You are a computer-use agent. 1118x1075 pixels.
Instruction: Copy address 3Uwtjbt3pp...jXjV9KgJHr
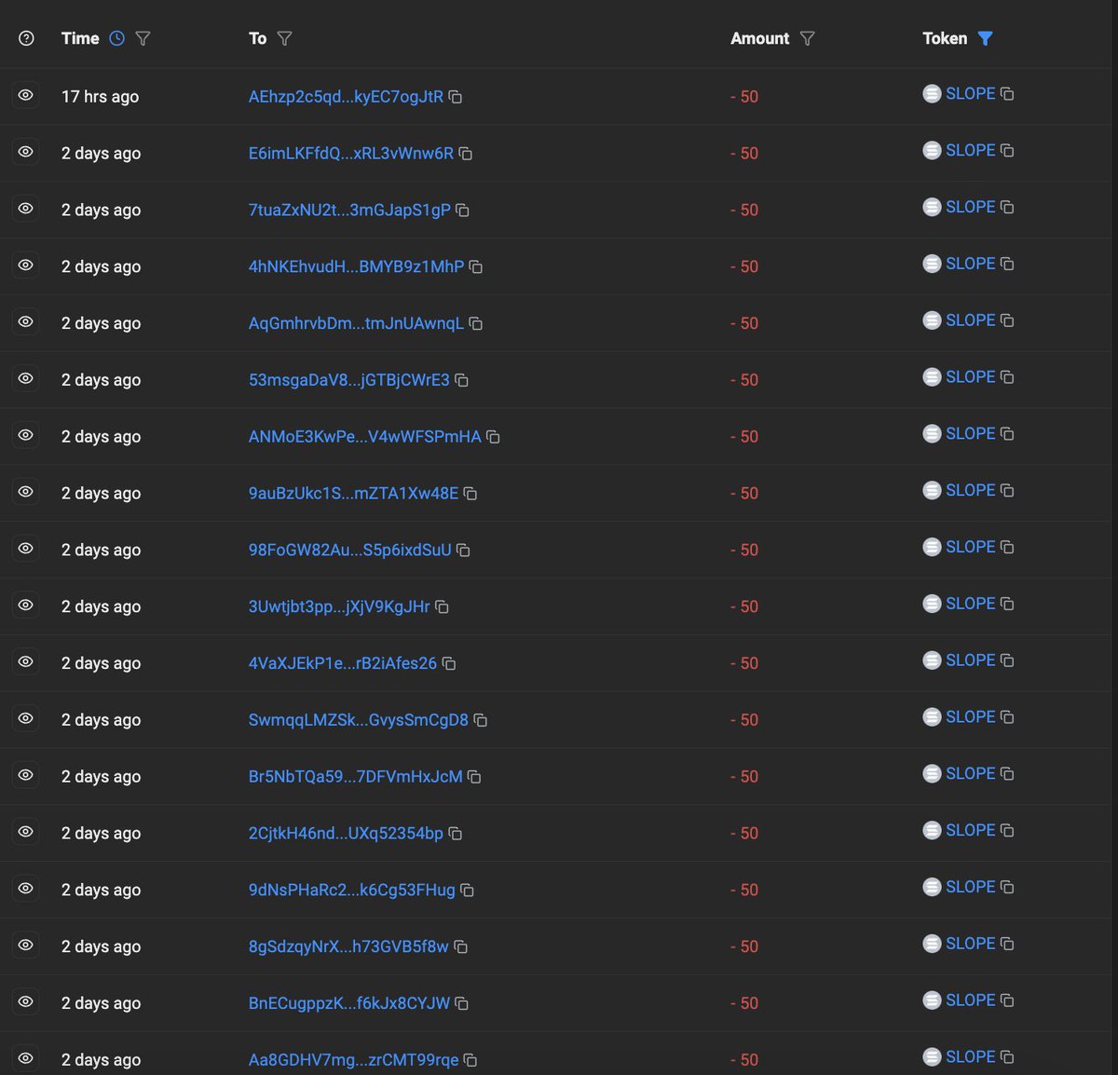[x=443, y=607]
